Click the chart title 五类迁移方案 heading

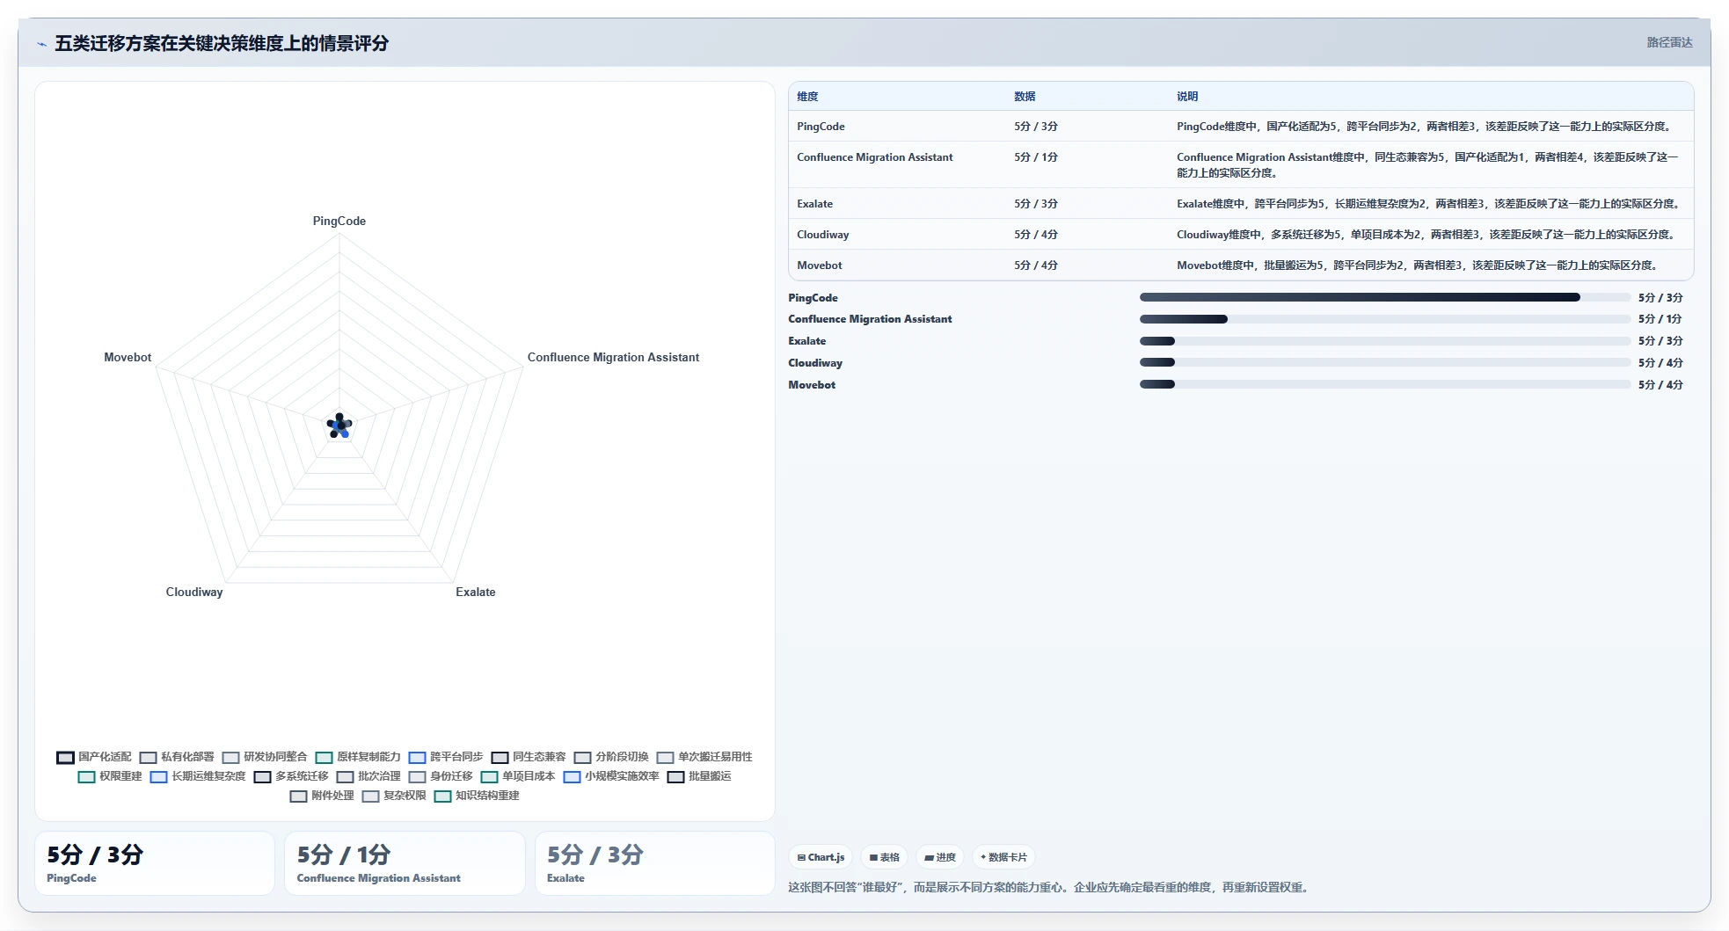click(222, 43)
